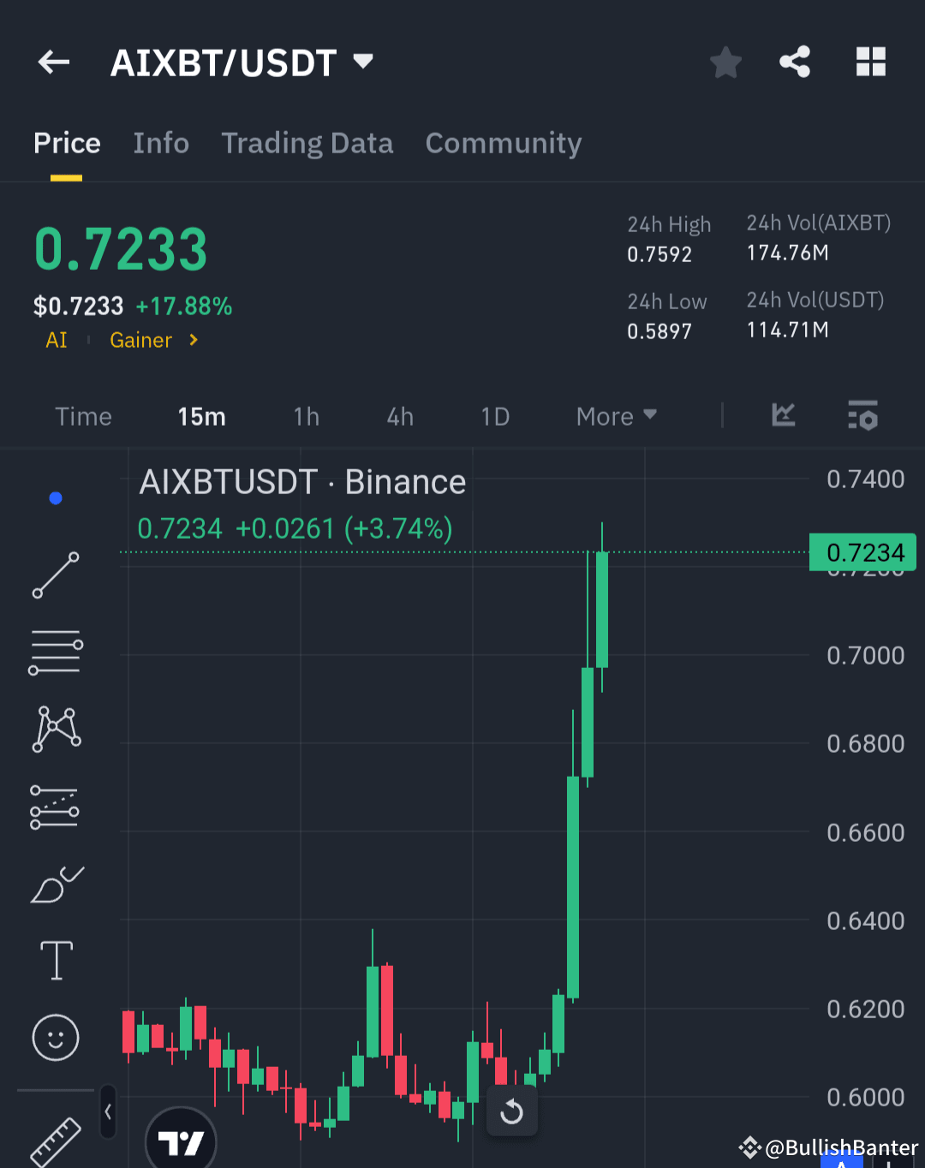Toggle AIXBT/USDT as a favorite
Screen dimensions: 925x1168
[725, 62]
